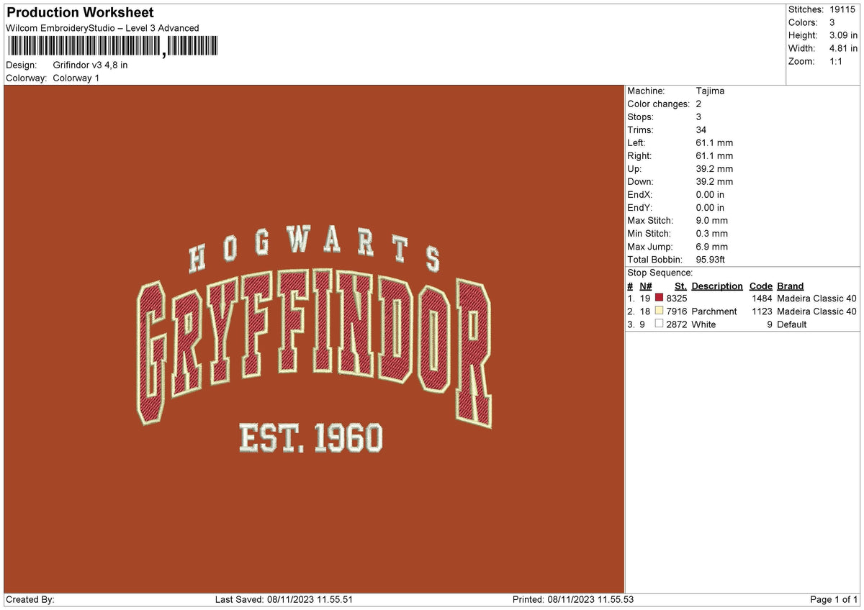Click the red thread swatch in stop 1
Viewport: 864px width, 610px height.
659,298
